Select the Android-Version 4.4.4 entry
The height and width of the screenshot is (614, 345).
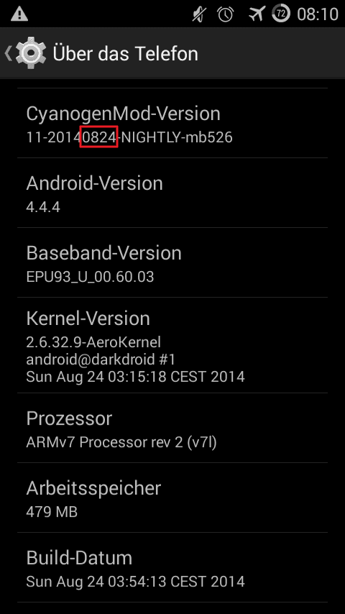coord(172,193)
